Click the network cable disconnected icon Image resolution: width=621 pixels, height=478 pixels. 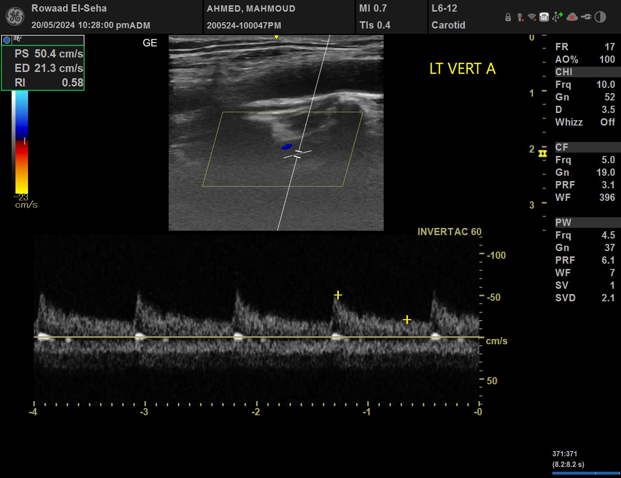pos(520,17)
